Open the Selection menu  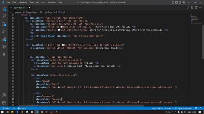[x=23, y=3]
